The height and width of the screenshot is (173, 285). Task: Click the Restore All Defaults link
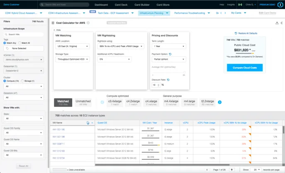[x=246, y=33]
